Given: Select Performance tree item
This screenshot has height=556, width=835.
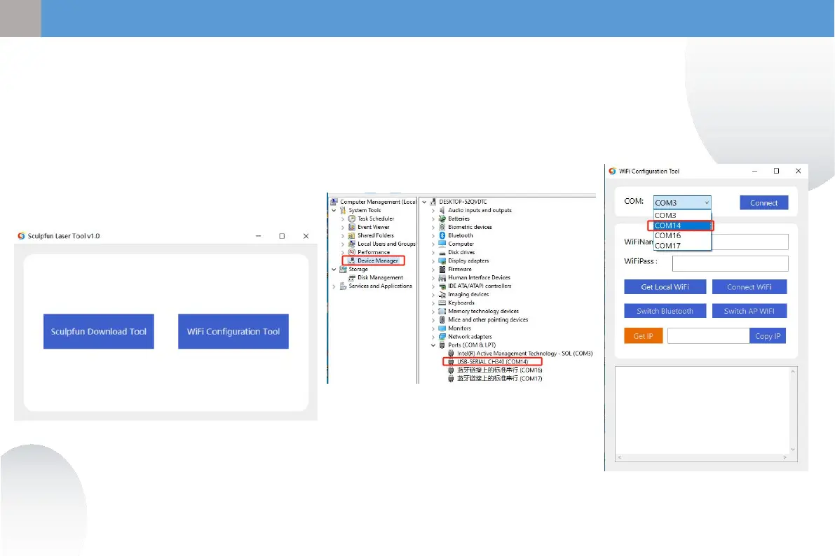Looking at the screenshot, I should click(373, 252).
